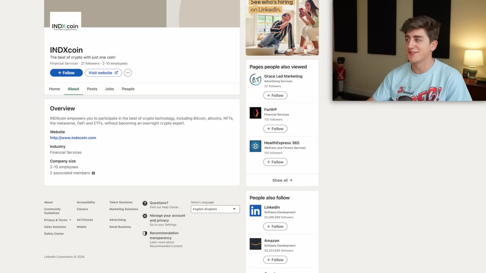The width and height of the screenshot is (486, 273).
Task: Open the Amazon page title
Action: point(271,241)
